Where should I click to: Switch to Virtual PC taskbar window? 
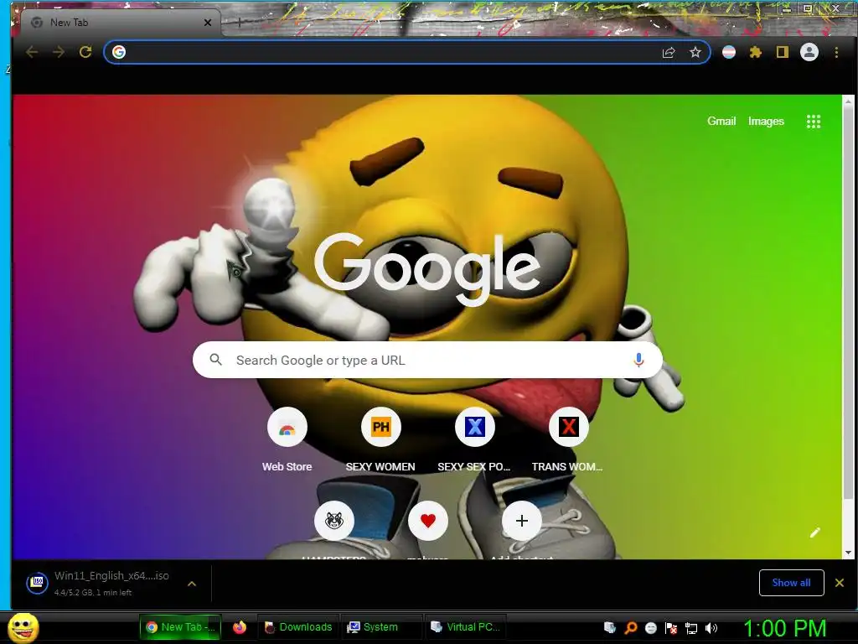pyautogui.click(x=466, y=627)
